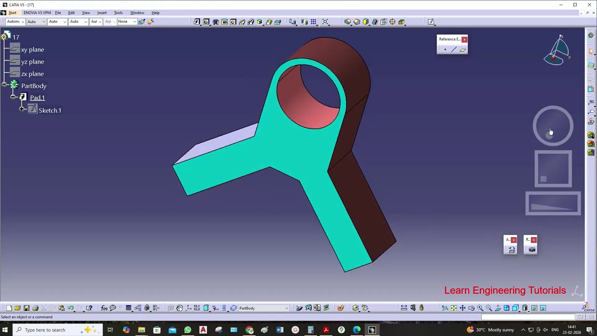Click the Pad tool icon

(x=197, y=21)
